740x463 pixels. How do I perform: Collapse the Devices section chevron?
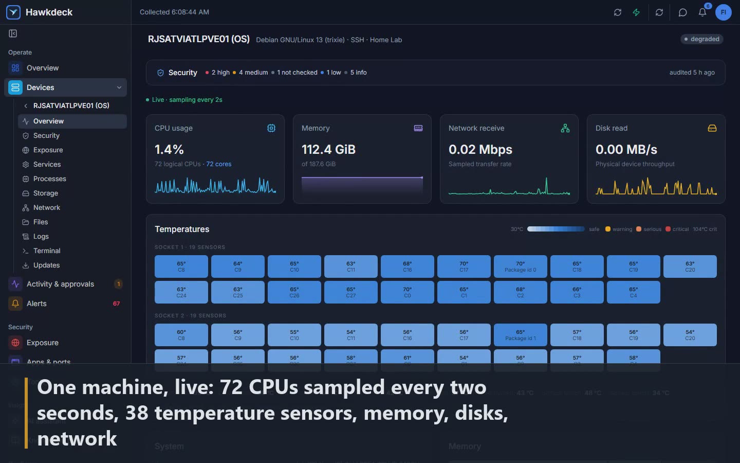click(x=119, y=87)
